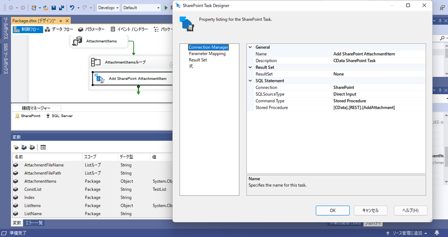Click the icon beside the ConstList variable
448x237 pixels.
point(16,189)
